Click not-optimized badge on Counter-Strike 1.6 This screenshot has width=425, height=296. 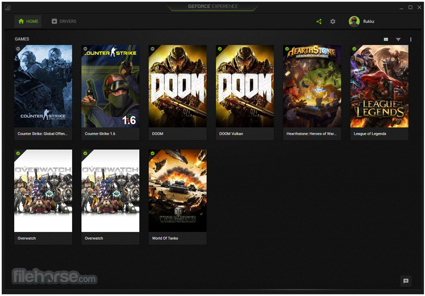point(85,49)
